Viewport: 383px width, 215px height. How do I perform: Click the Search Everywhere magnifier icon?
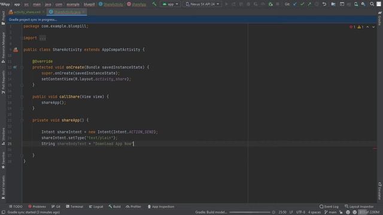(x=372, y=4)
